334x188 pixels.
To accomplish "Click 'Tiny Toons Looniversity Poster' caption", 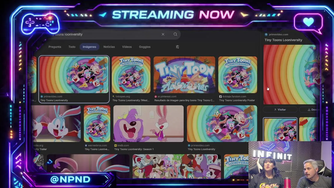I will 237,100.
